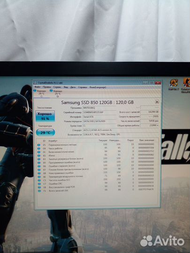Open the Справка menu

83,87
